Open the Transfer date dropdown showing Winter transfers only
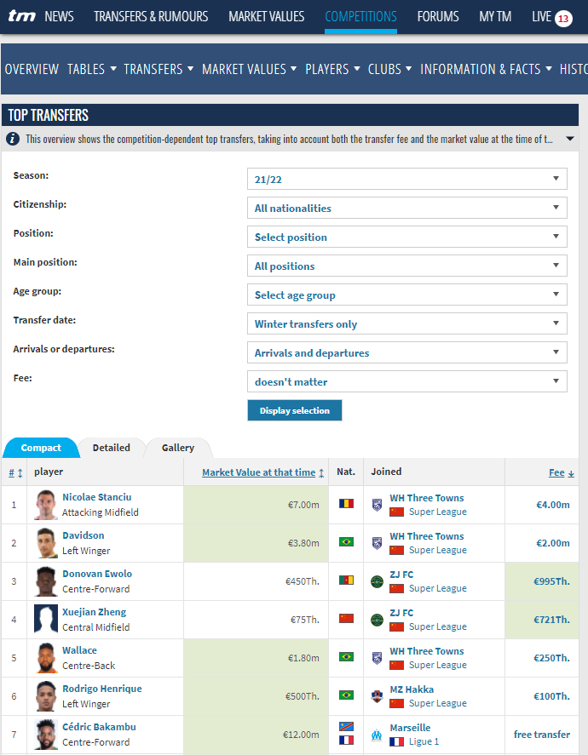Viewport: 588px width, 755px height. (x=406, y=323)
